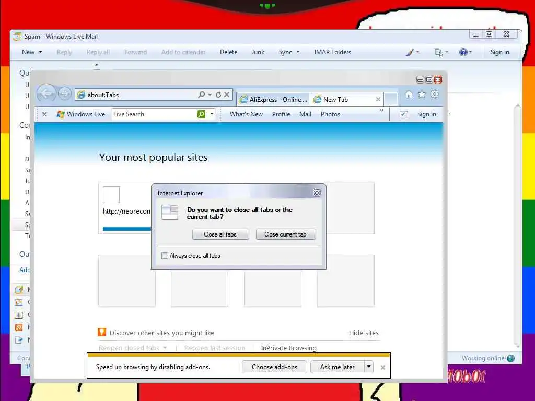
Task: Open the Internet Explorer Tools gear icon
Action: coord(435,94)
